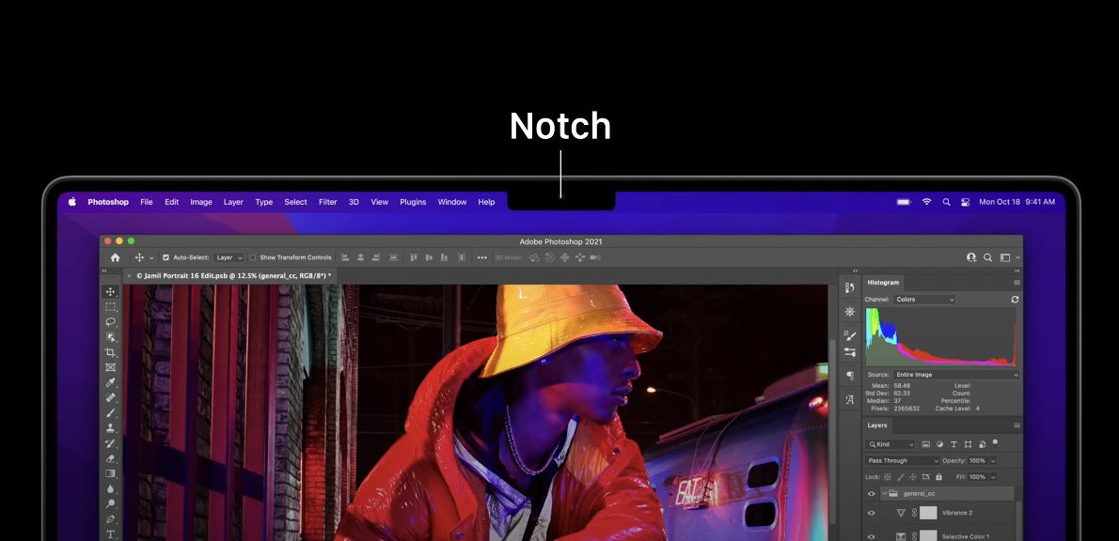This screenshot has height=541, width=1119.
Task: Select the Dodge tool
Action: 111,504
